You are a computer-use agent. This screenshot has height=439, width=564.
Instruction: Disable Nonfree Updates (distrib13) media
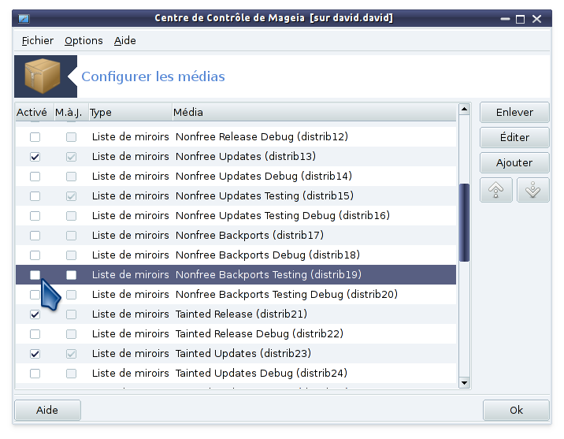(x=35, y=157)
